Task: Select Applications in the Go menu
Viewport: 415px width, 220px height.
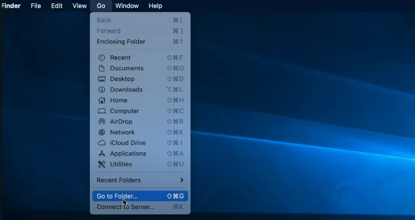Action: (x=140, y=153)
